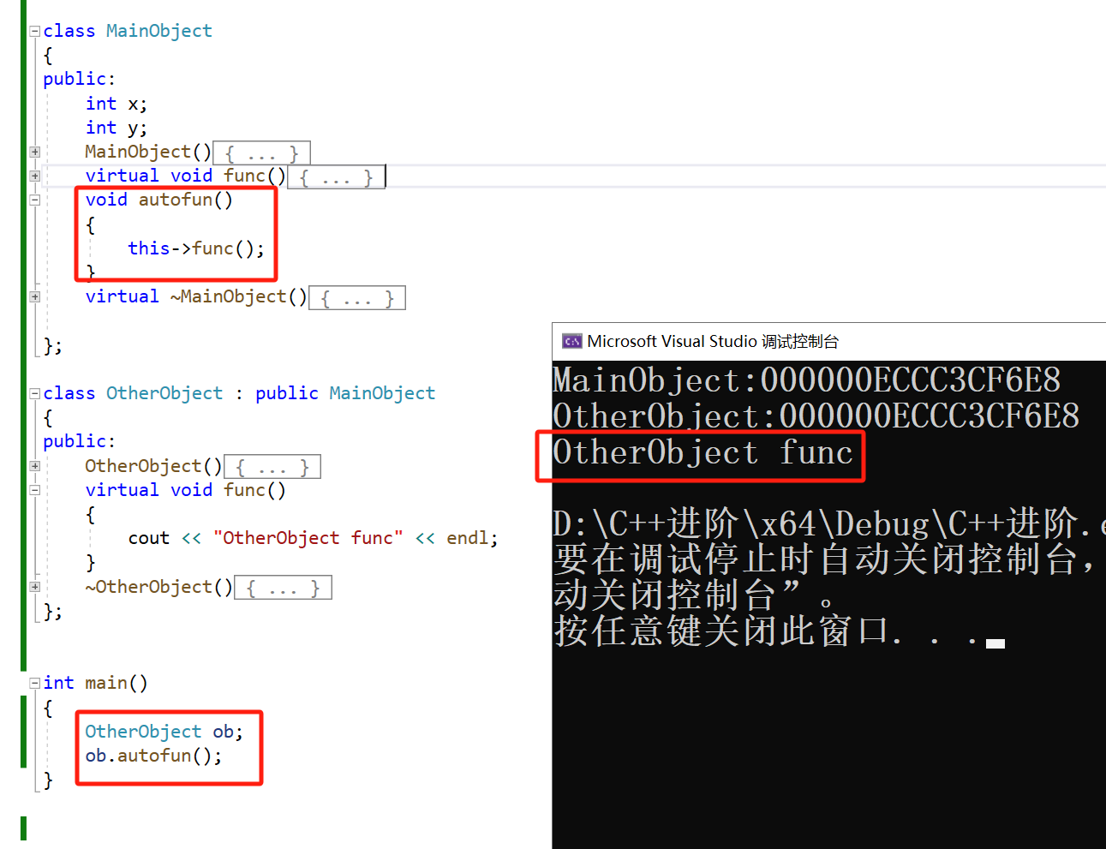Click the 'public:' label in OtherObject class

(x=79, y=441)
